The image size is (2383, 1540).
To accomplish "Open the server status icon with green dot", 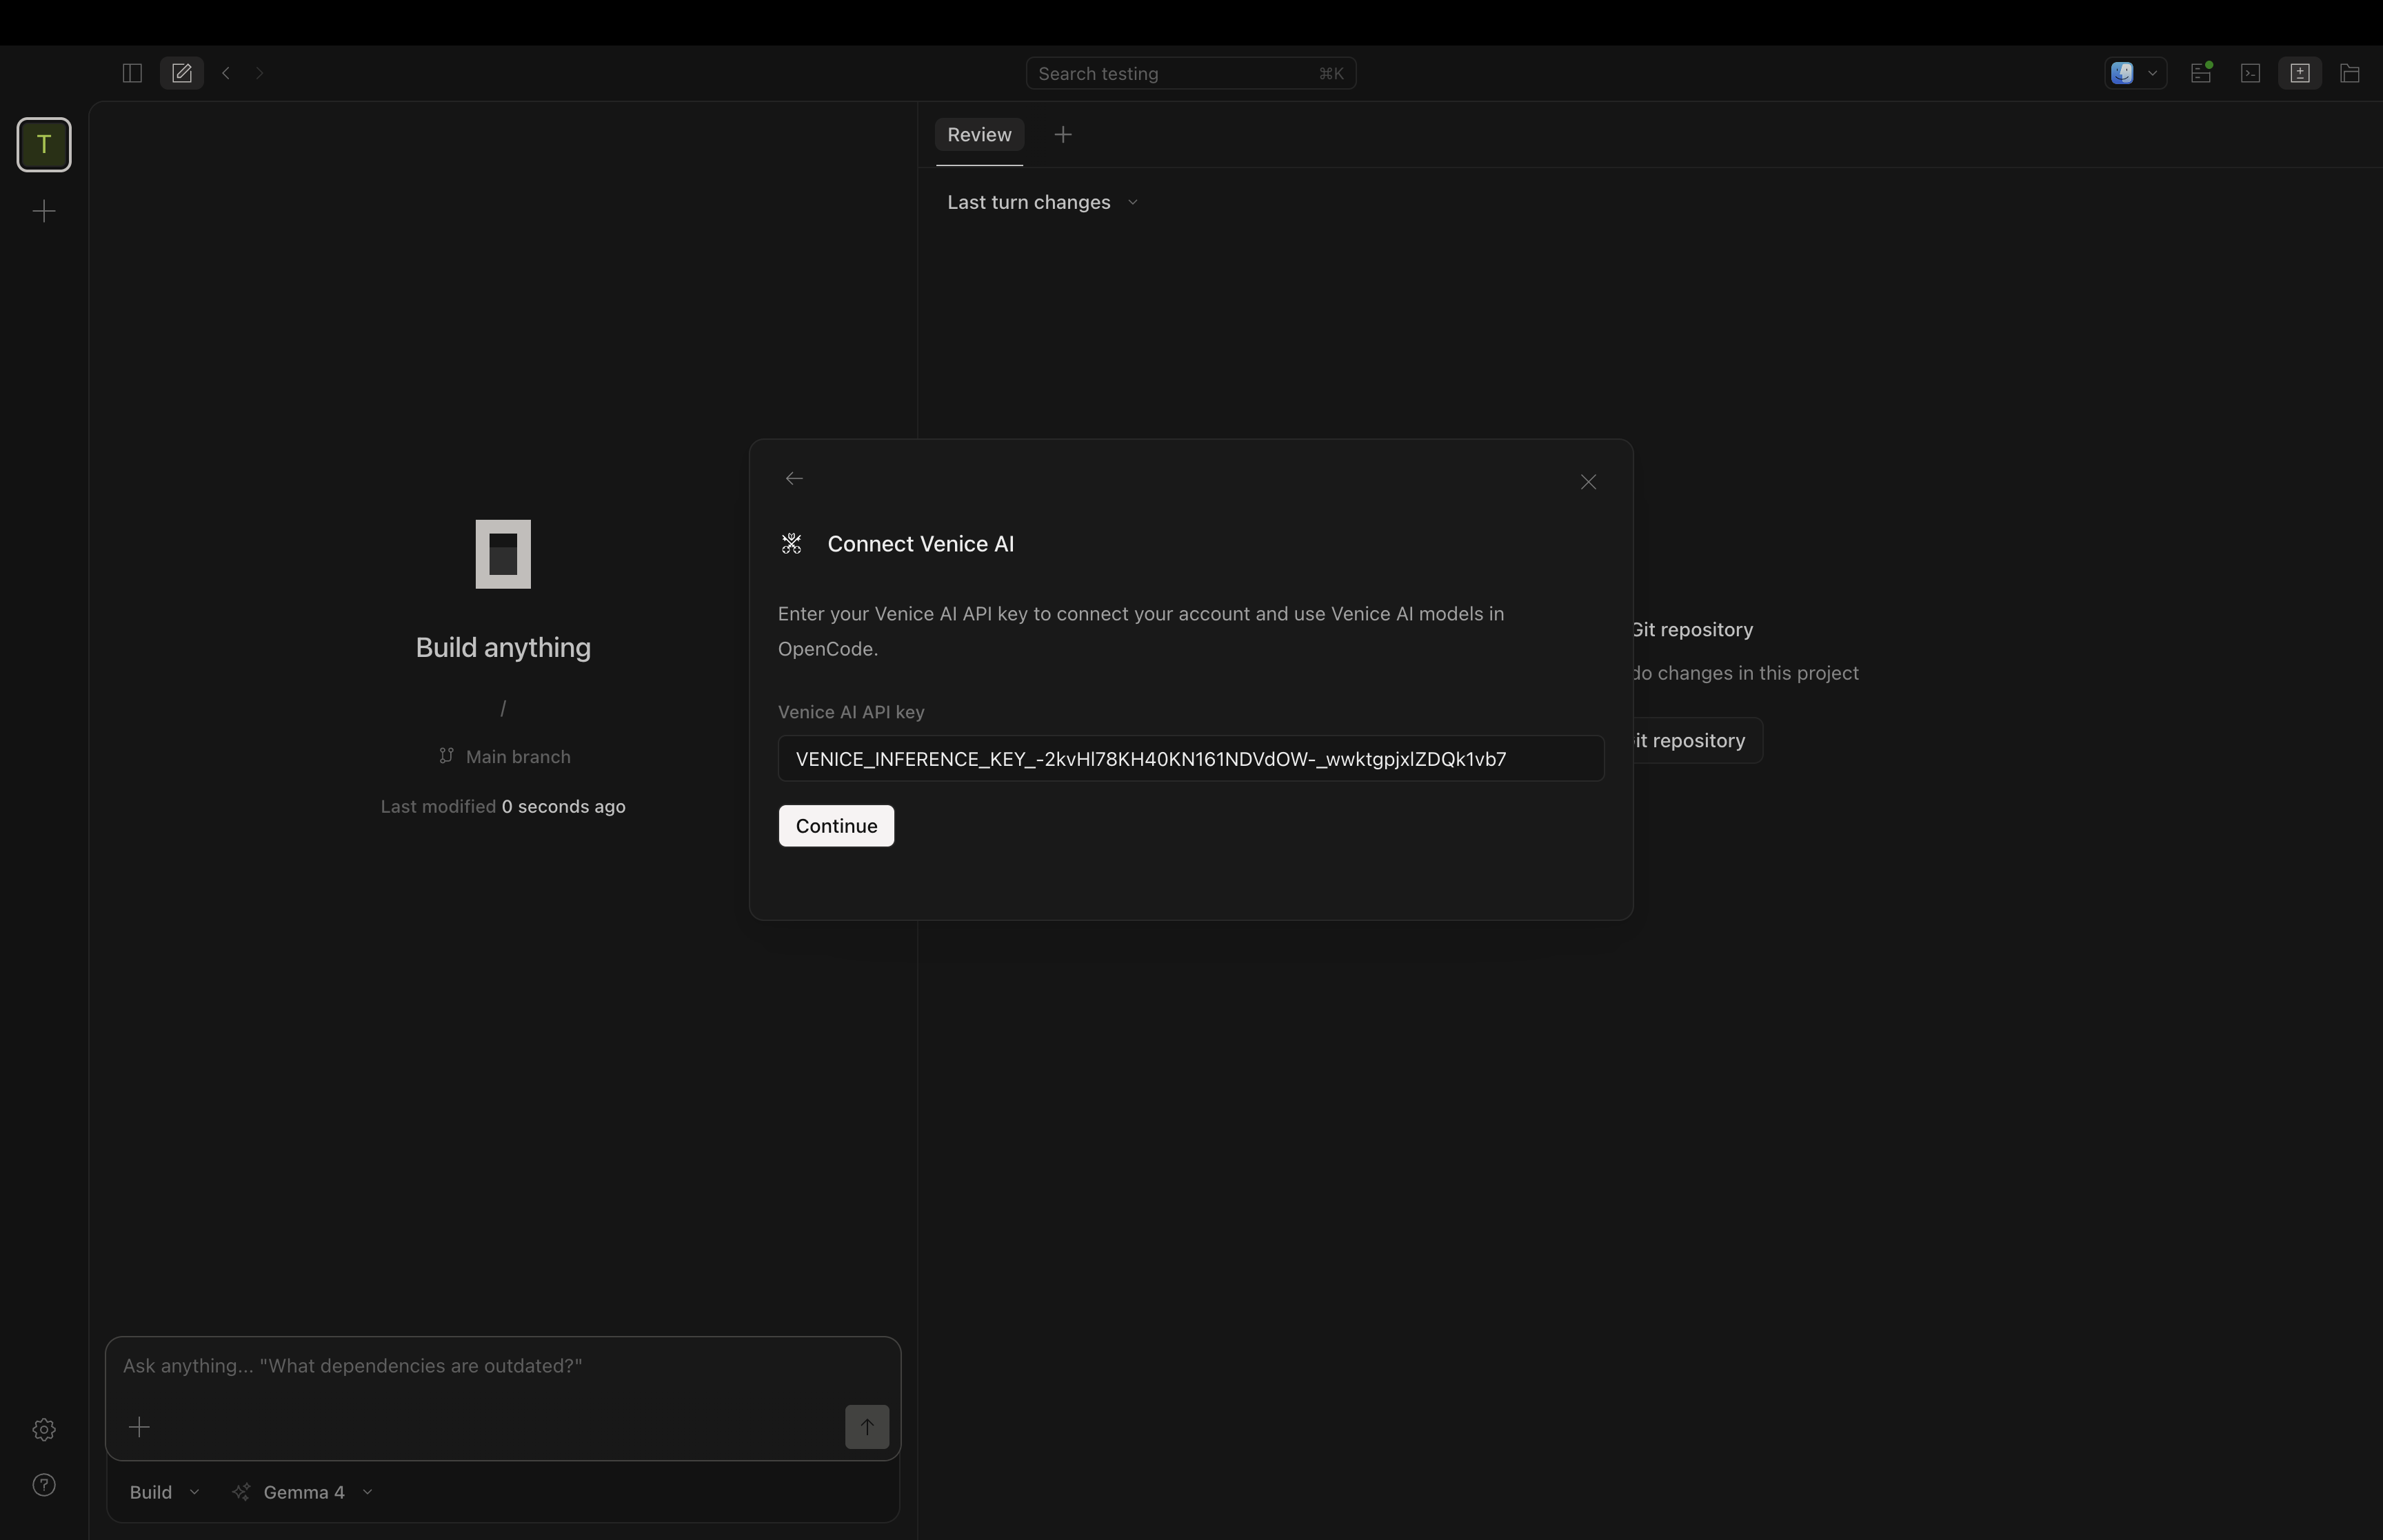I will point(2201,73).
